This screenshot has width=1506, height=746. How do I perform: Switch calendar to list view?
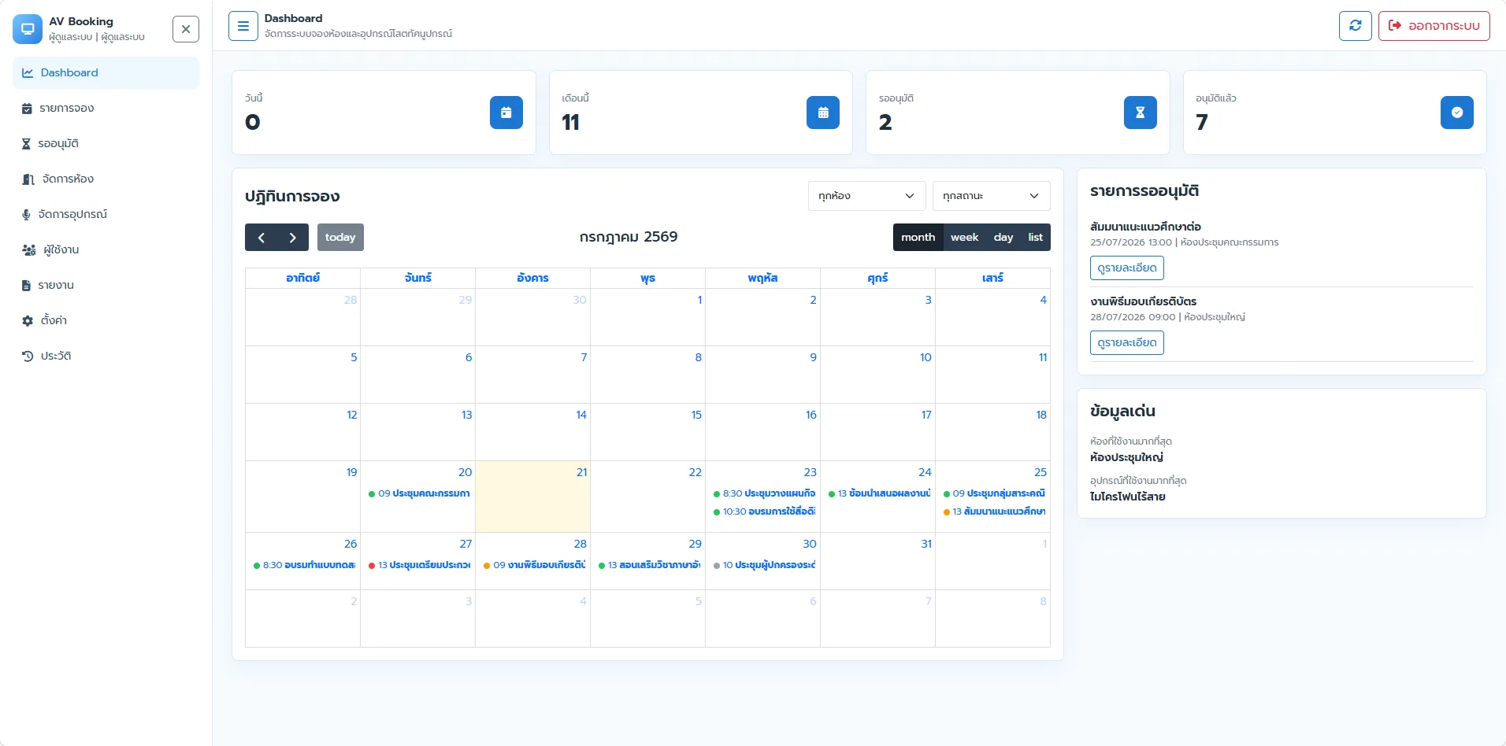click(x=1035, y=238)
